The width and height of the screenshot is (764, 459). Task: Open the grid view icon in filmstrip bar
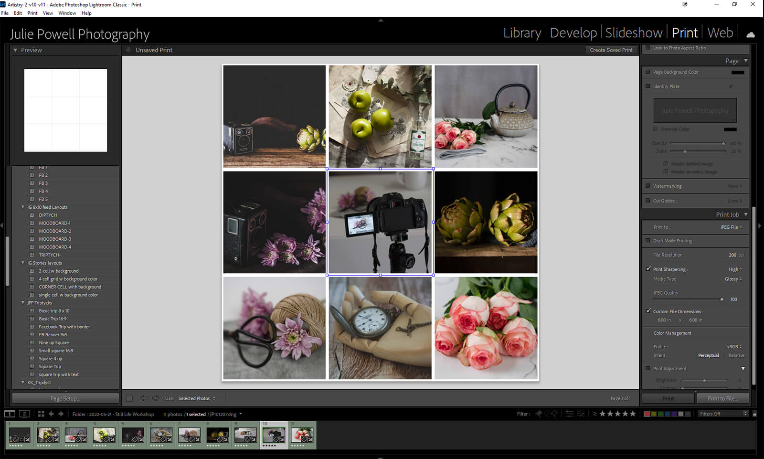pos(41,414)
